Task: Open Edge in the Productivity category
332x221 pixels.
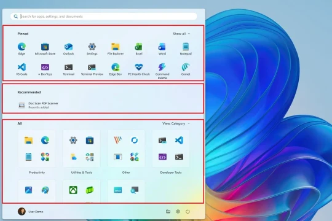Action: (45, 140)
